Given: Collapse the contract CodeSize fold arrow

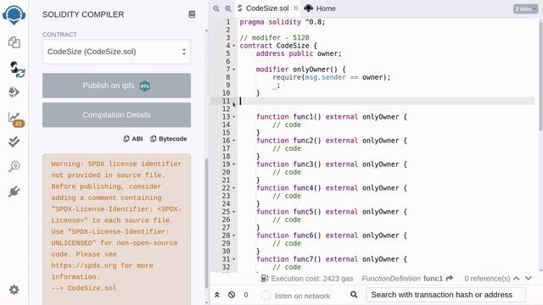Looking at the screenshot, I should point(234,46).
